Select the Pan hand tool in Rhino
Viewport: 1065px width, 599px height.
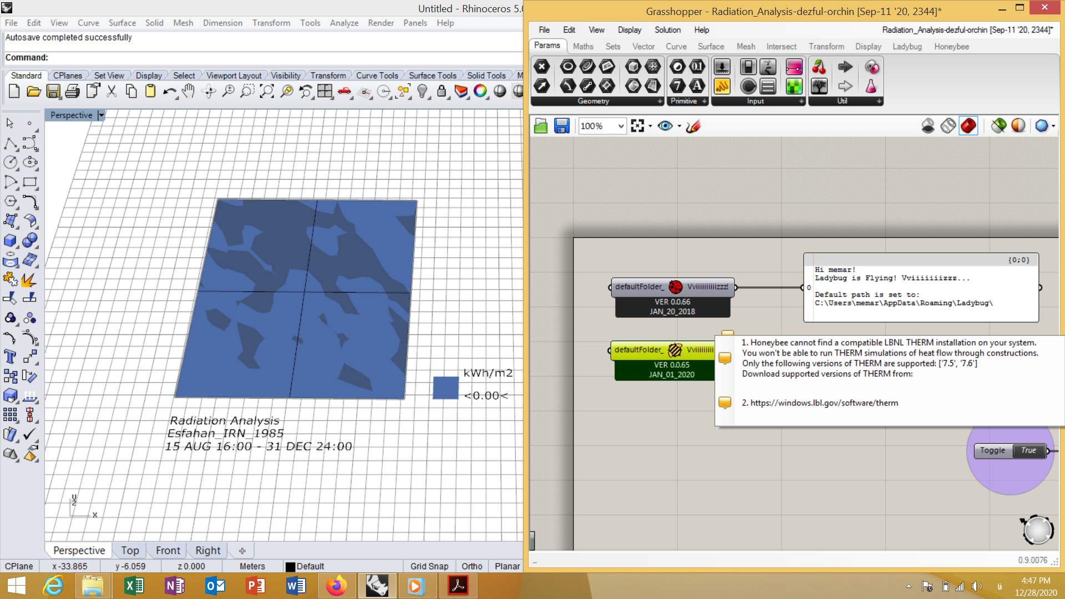(189, 91)
